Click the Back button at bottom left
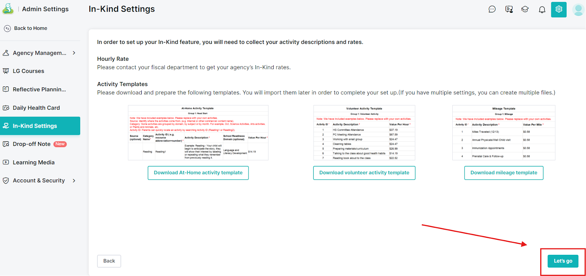586x276 pixels. click(x=109, y=261)
